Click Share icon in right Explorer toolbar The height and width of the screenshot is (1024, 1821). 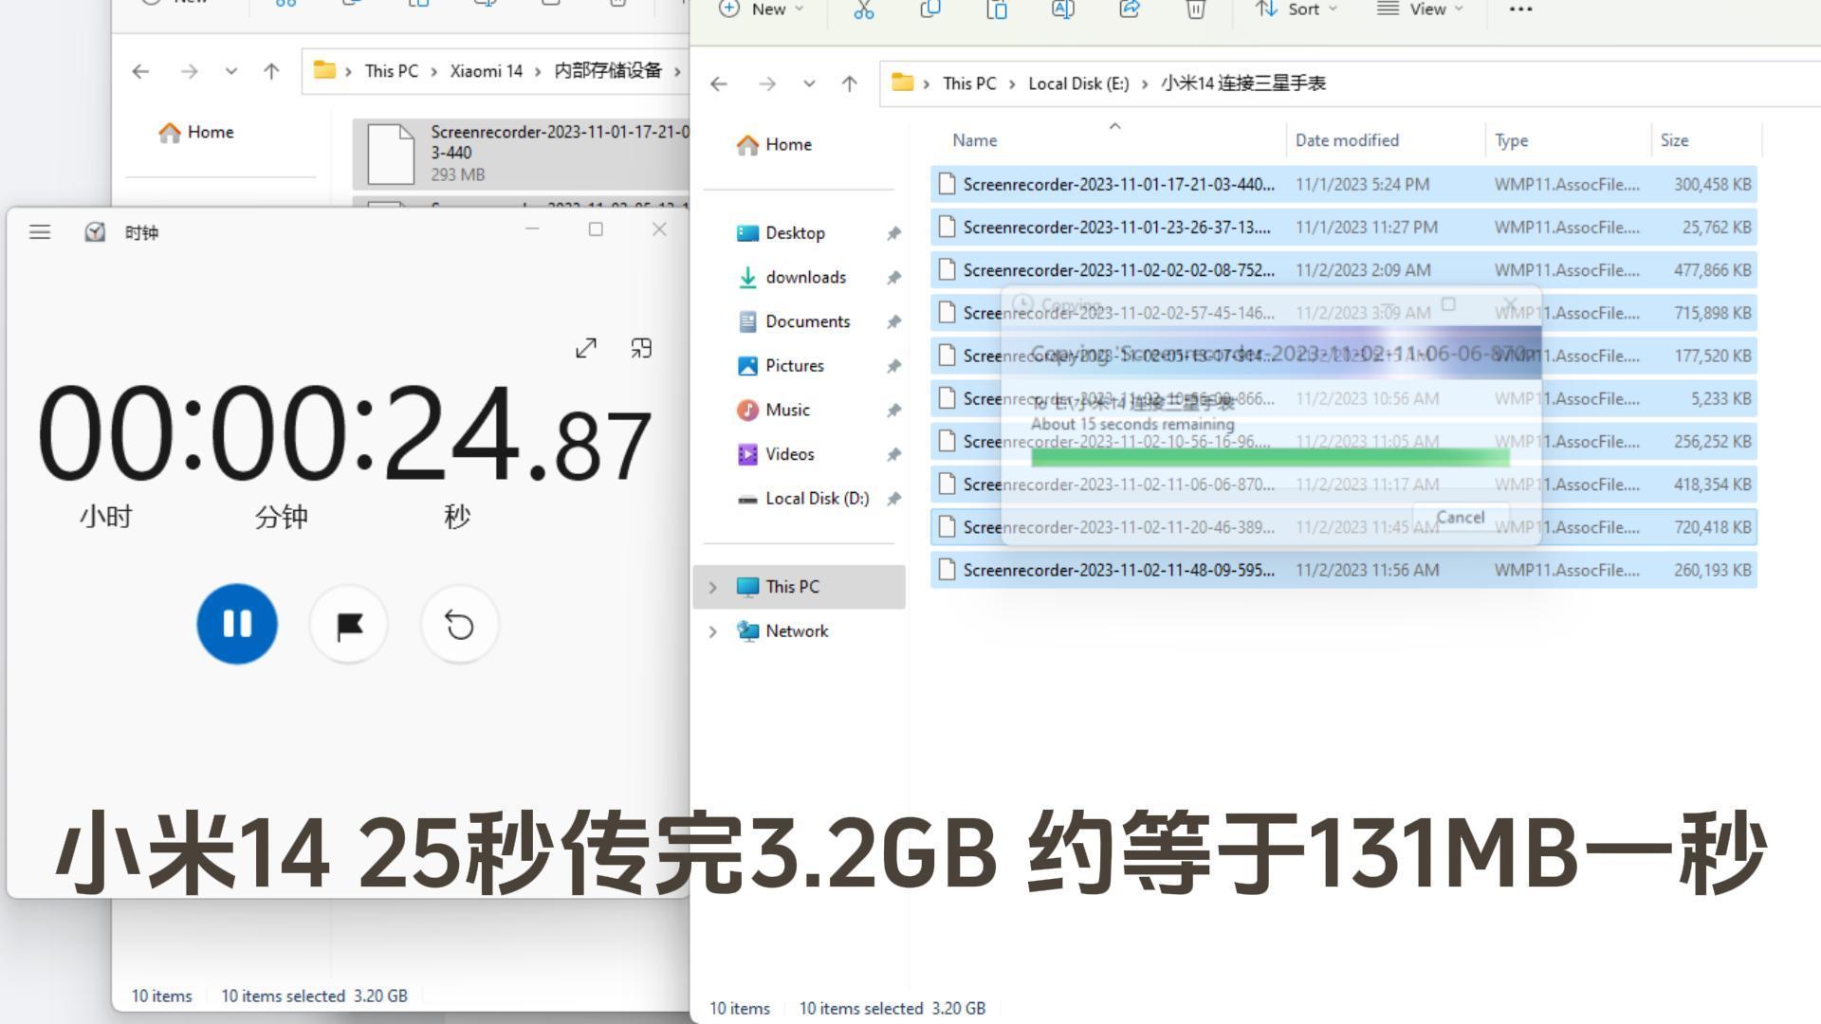point(1129,9)
